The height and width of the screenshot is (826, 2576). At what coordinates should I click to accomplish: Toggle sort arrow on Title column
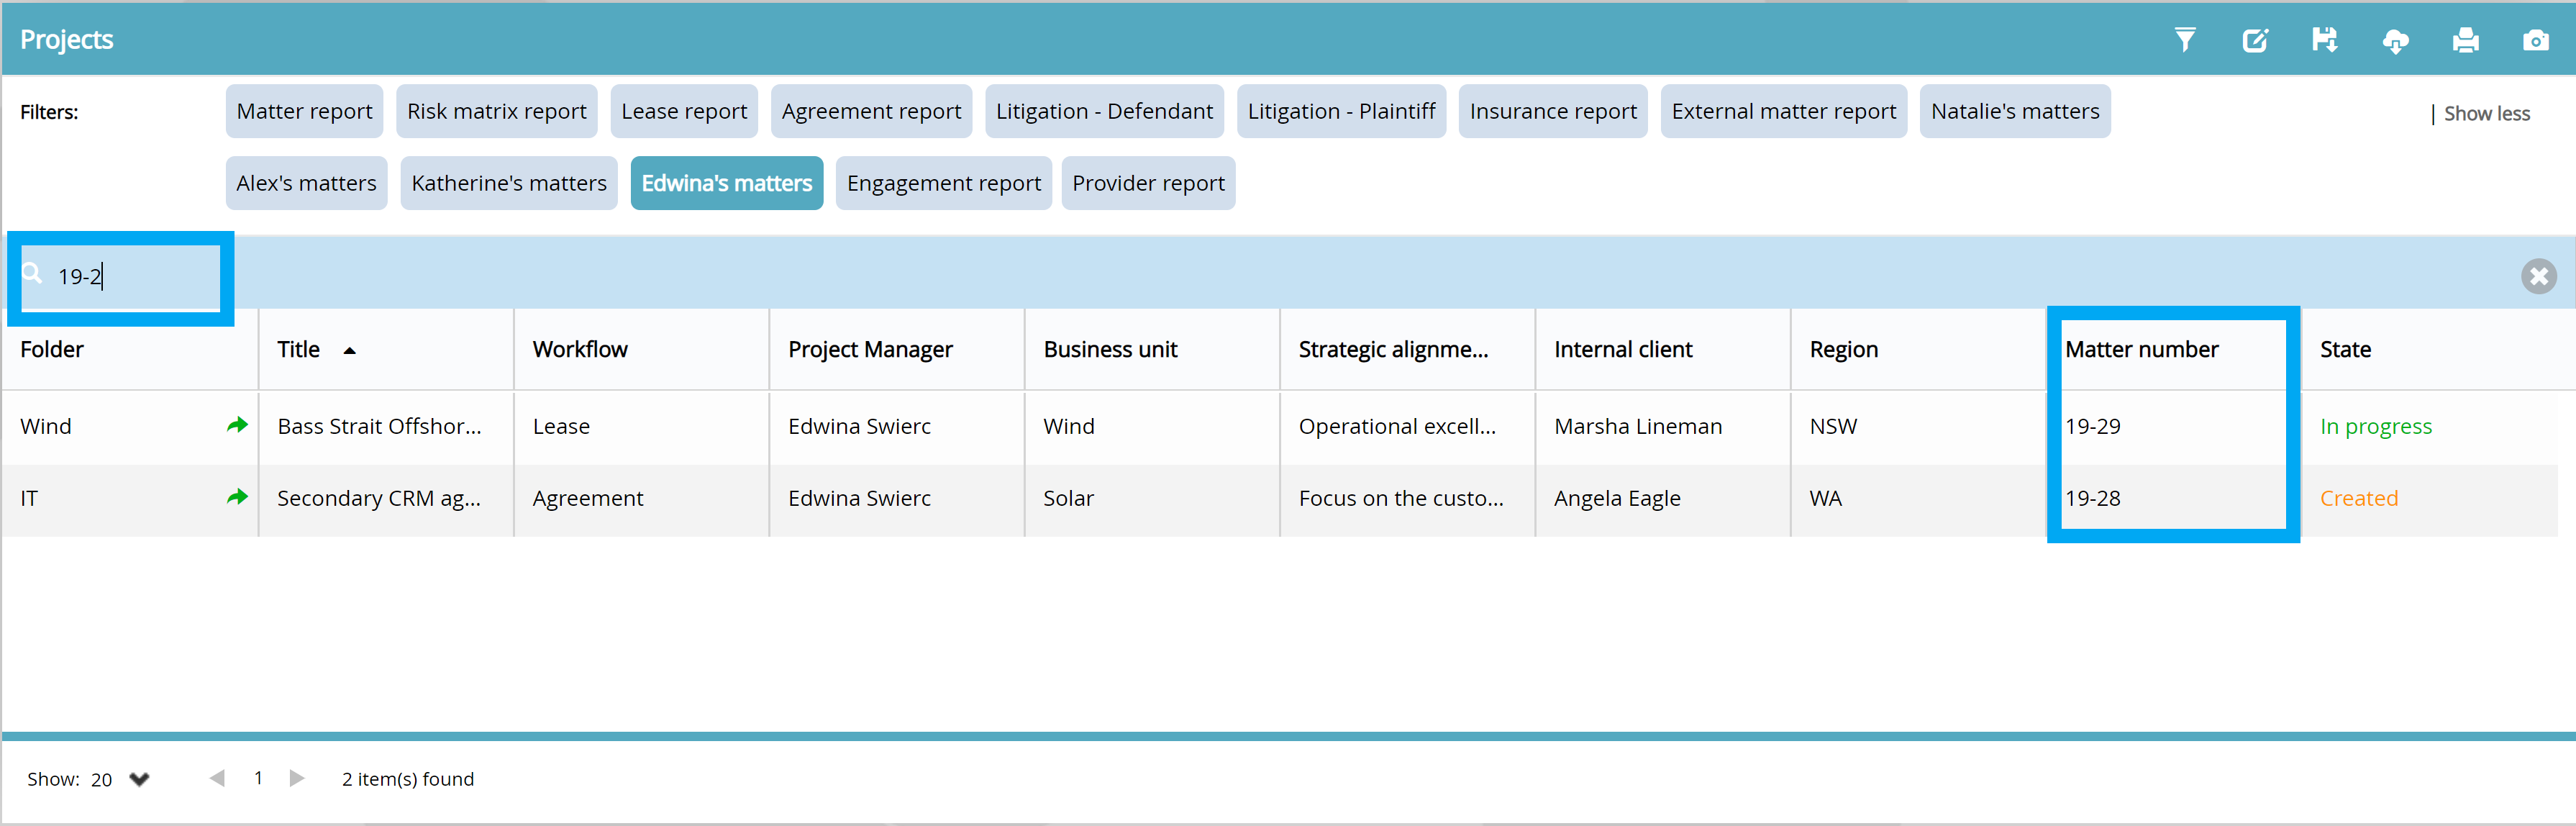(x=349, y=350)
